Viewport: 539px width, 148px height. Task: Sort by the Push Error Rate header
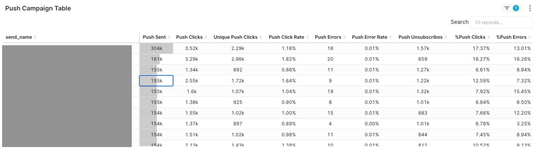tap(370, 37)
